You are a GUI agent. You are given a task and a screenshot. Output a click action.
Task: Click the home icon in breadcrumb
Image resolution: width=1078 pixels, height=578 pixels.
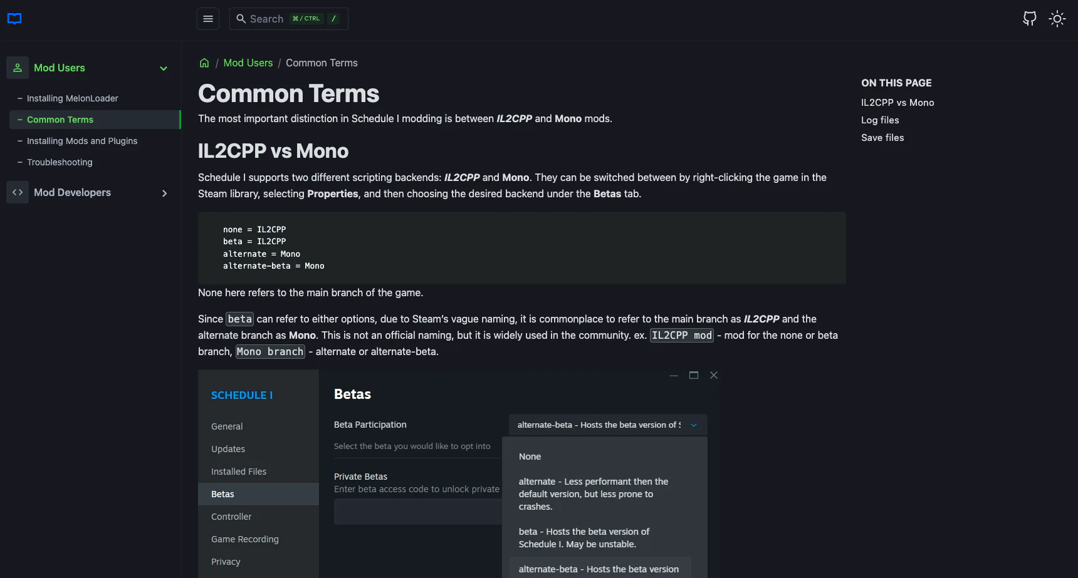[204, 63]
